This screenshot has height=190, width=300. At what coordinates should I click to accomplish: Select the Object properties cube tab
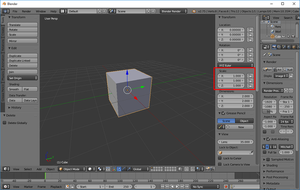point(294,47)
